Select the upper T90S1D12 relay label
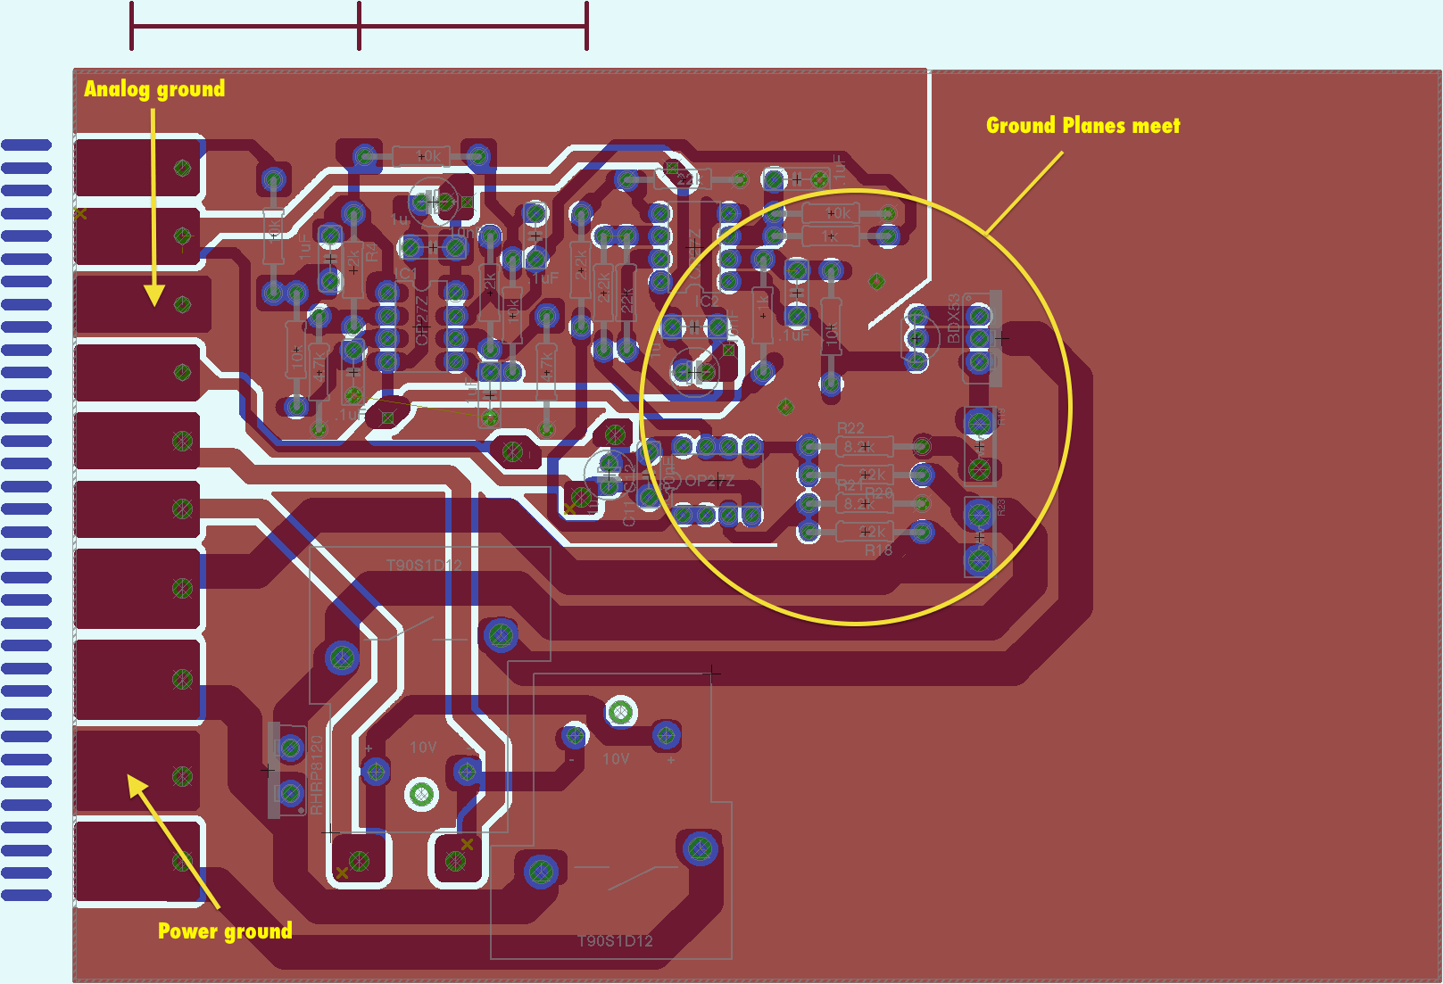Image resolution: width=1443 pixels, height=984 pixels. 425,565
